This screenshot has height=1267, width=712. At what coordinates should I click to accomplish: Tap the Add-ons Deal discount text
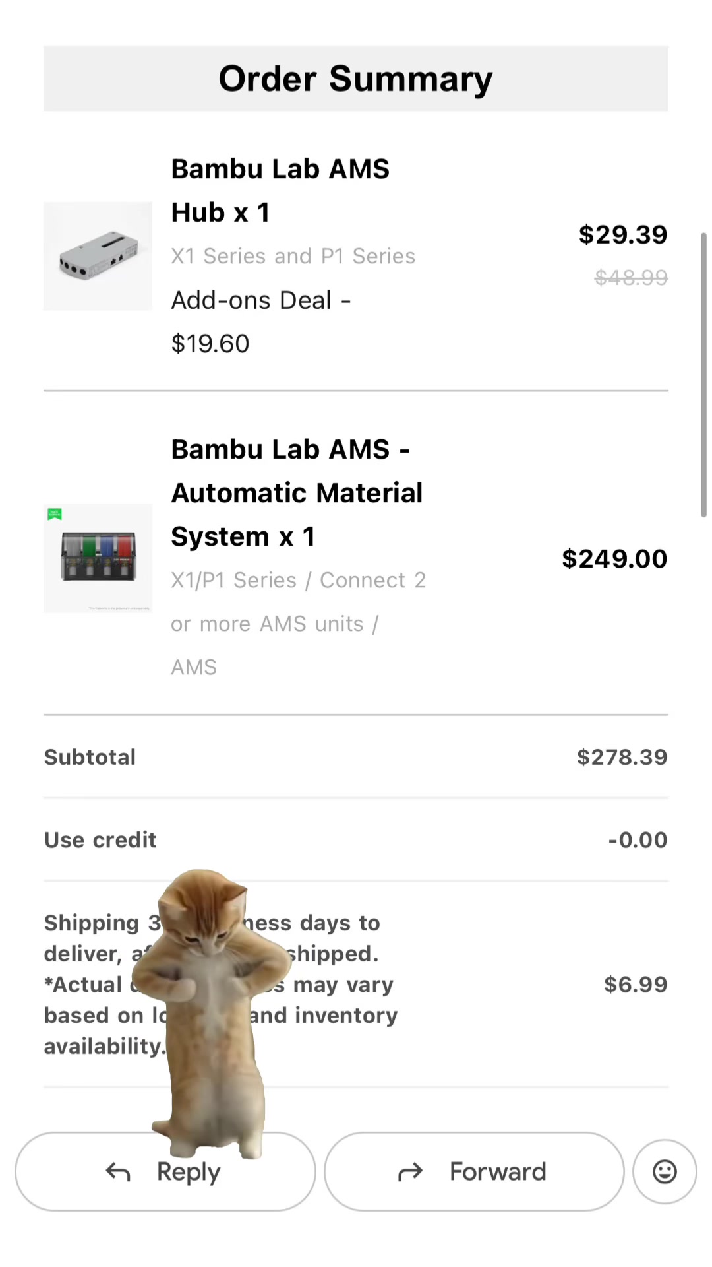point(261,321)
